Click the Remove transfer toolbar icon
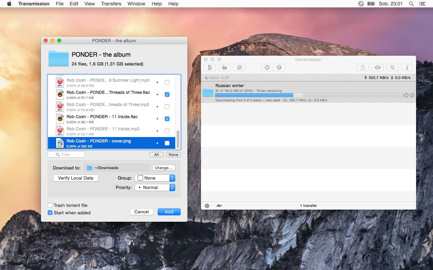This screenshot has height=270, width=433. 240,67
